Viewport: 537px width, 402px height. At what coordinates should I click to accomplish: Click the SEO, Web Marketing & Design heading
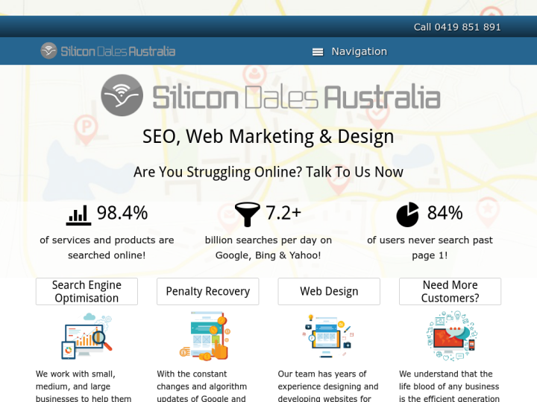click(x=268, y=136)
